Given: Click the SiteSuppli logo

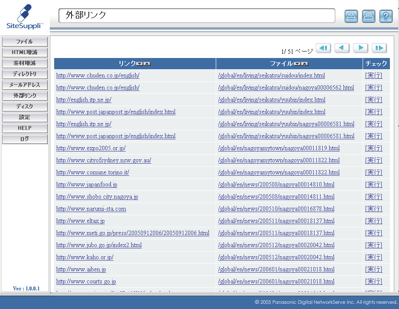Looking at the screenshot, I should click(x=25, y=17).
